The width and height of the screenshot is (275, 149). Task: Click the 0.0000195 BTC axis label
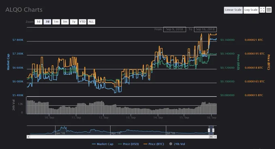(x=255, y=54)
